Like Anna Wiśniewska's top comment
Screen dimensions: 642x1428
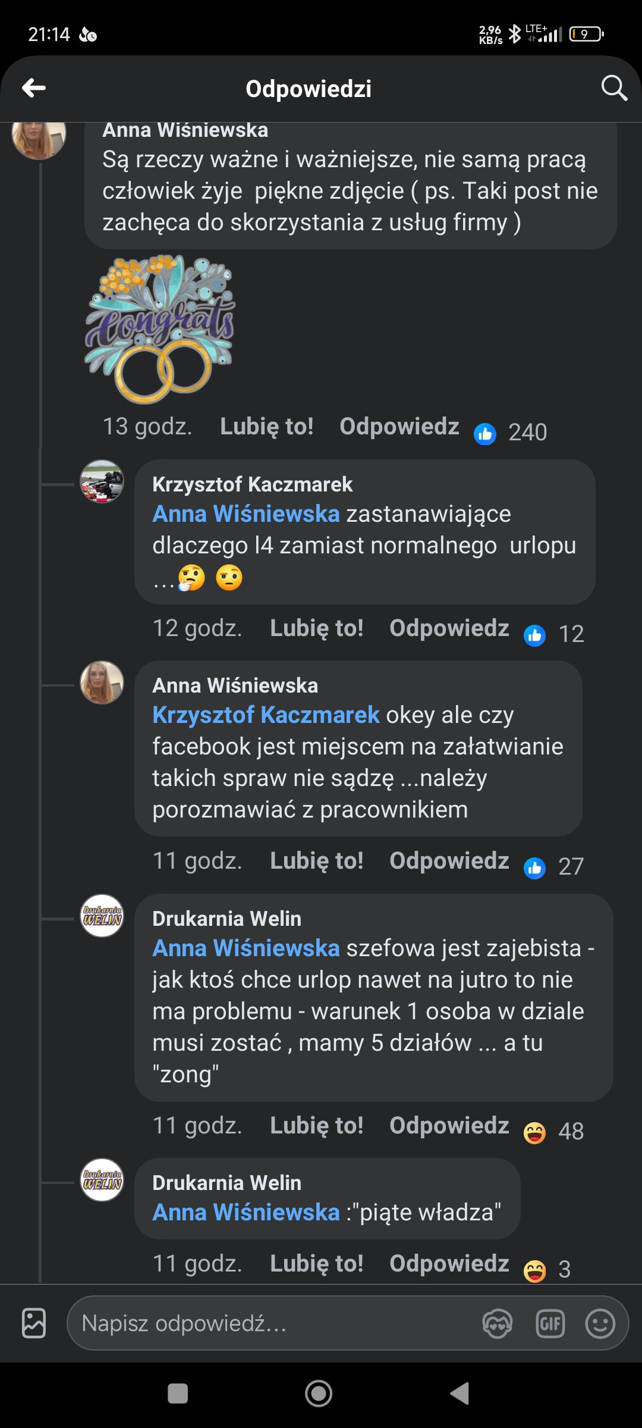pos(266,427)
